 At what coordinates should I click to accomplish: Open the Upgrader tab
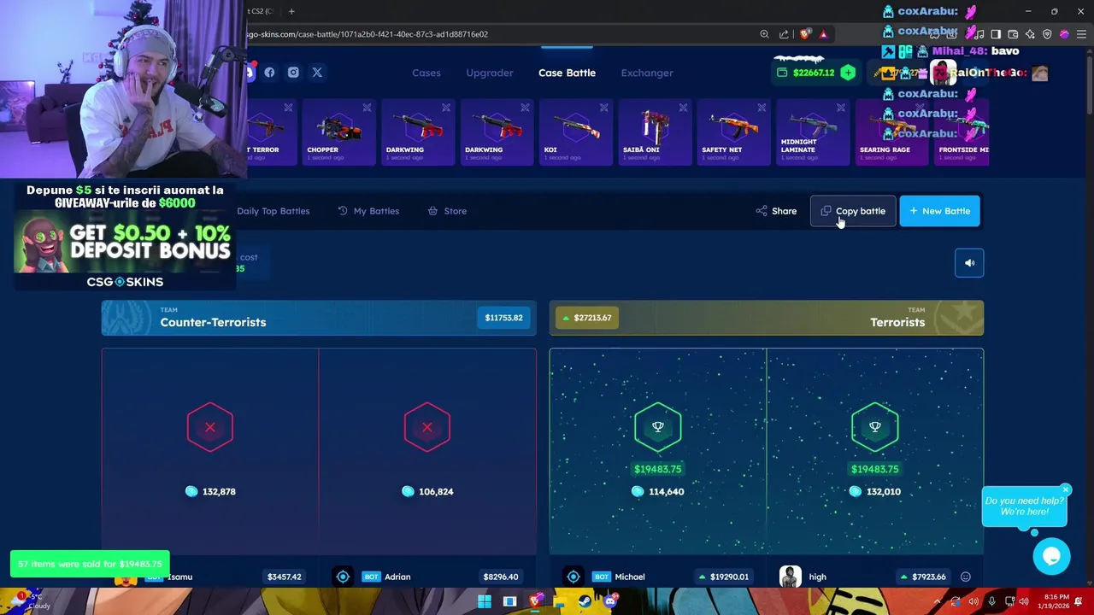coord(490,73)
